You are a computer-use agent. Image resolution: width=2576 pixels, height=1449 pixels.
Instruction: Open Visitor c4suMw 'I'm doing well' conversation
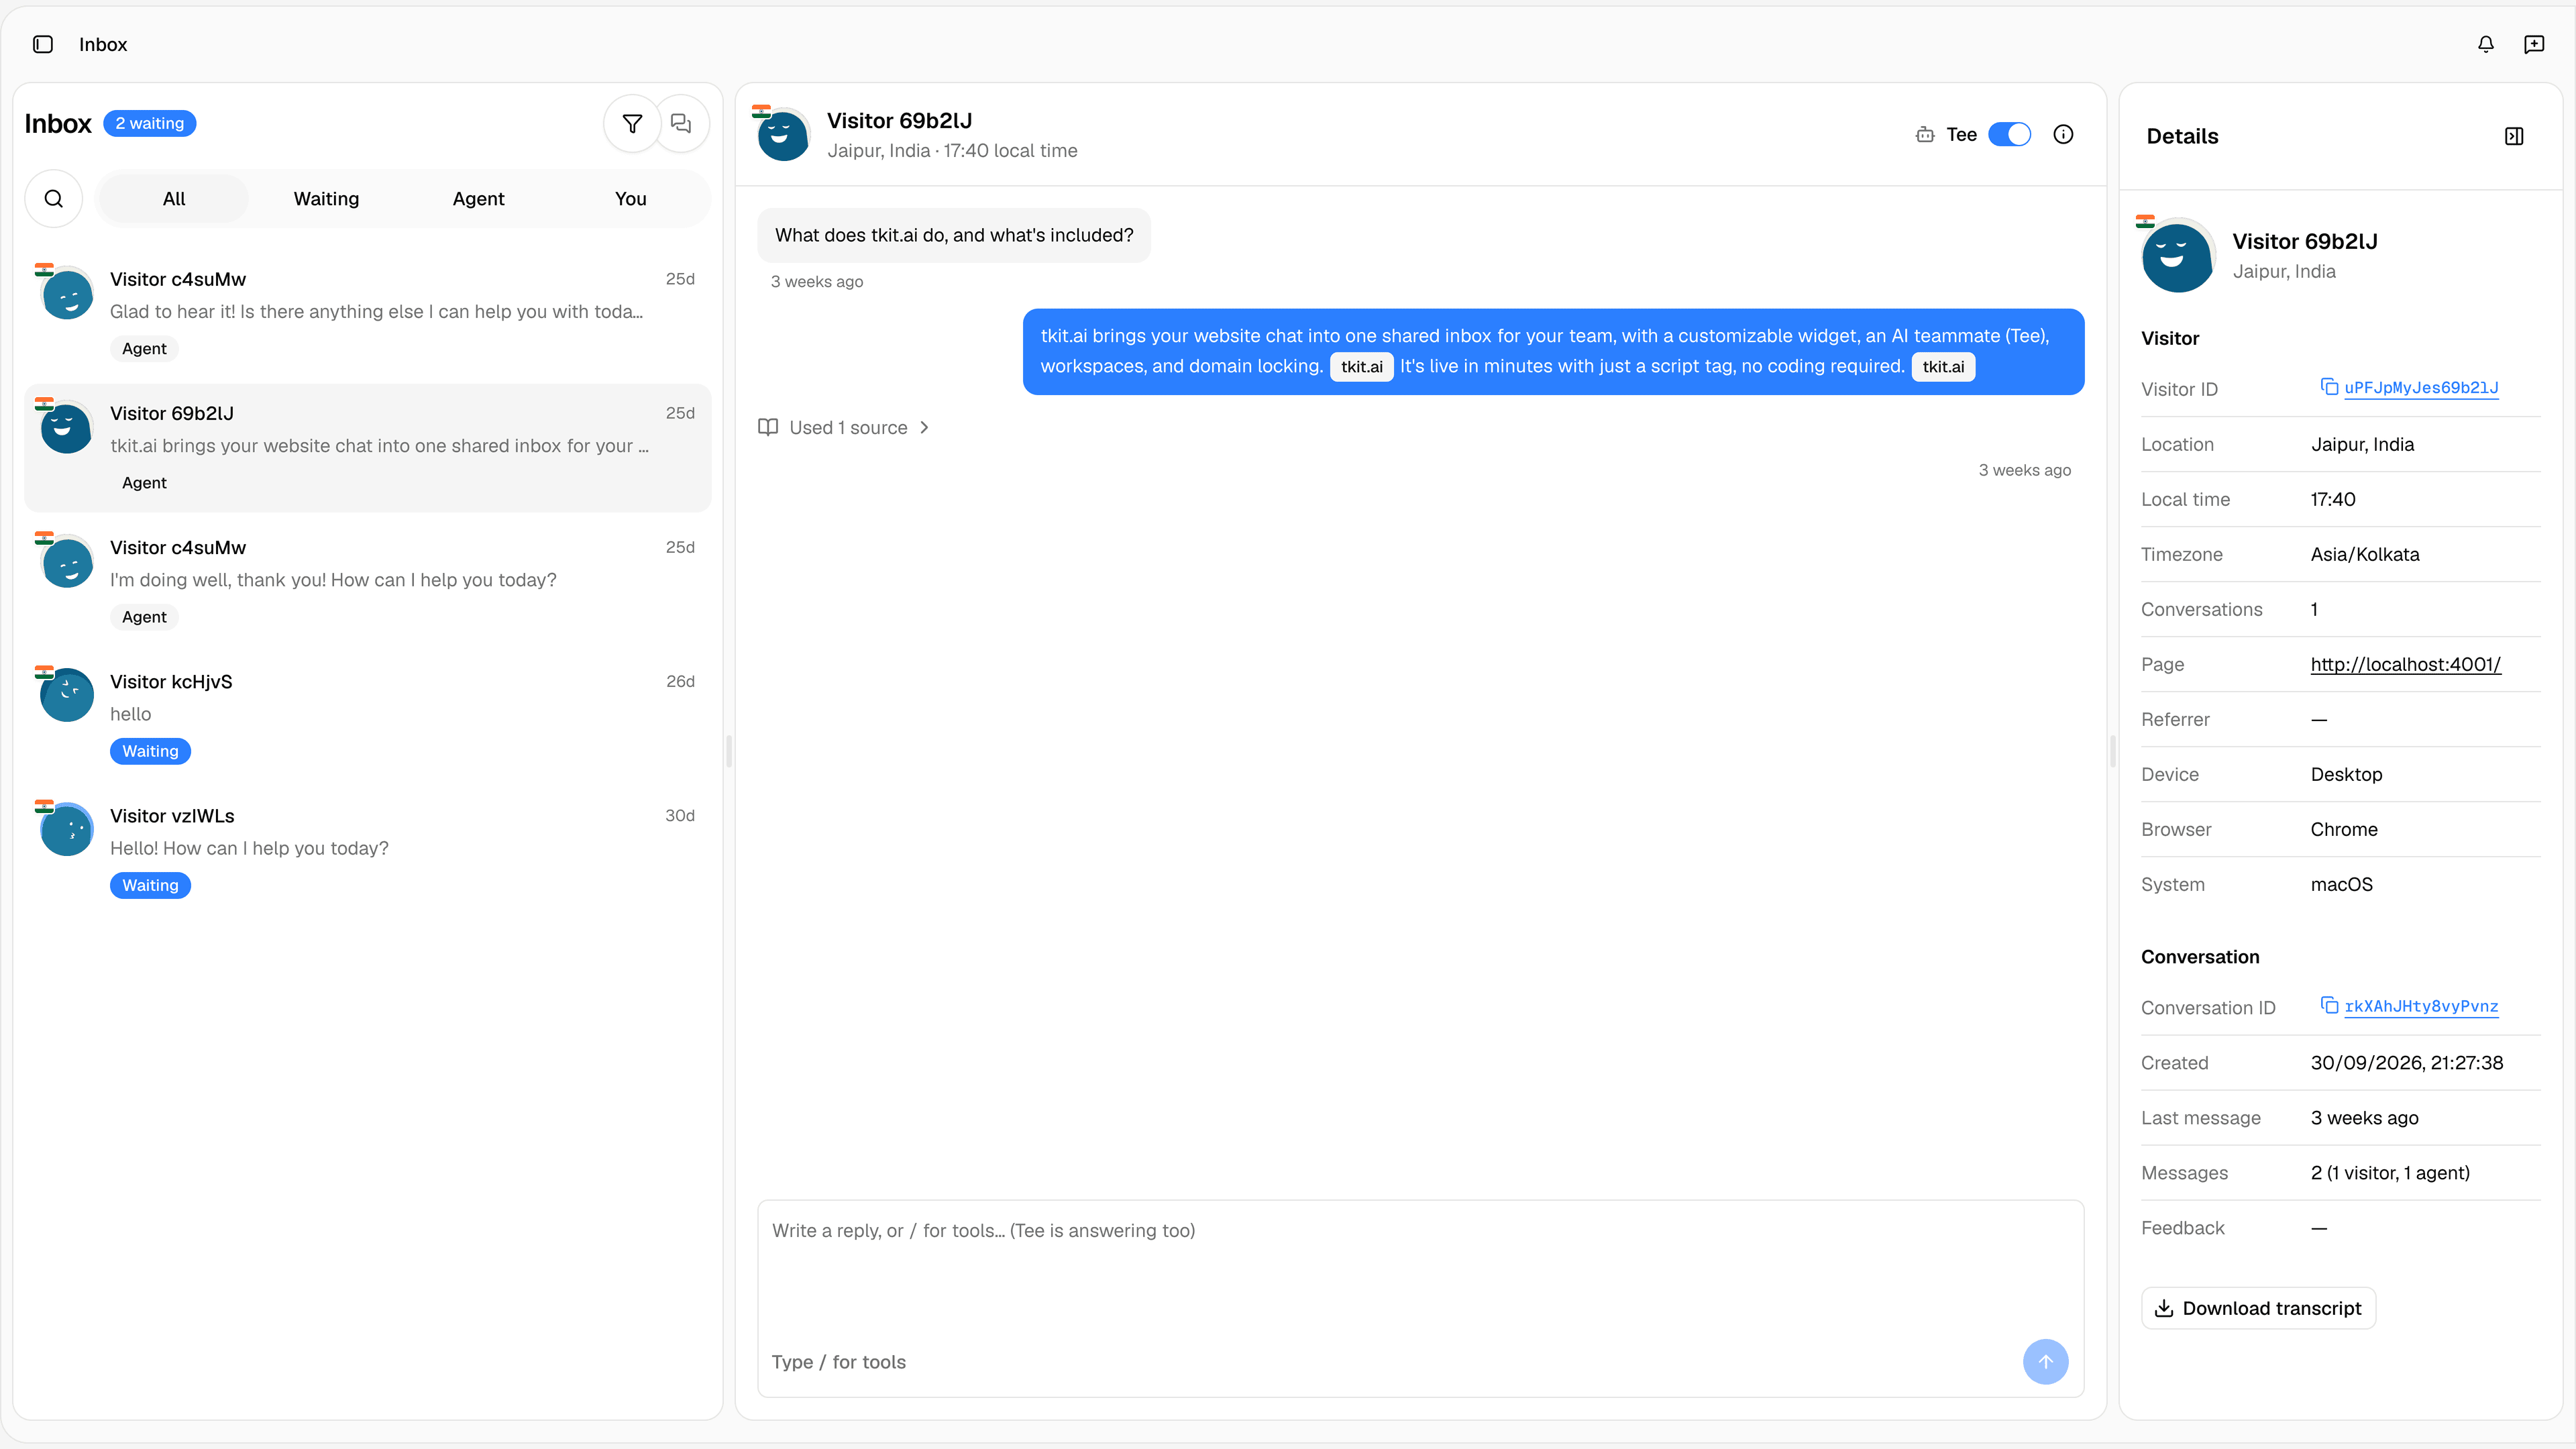[367, 581]
